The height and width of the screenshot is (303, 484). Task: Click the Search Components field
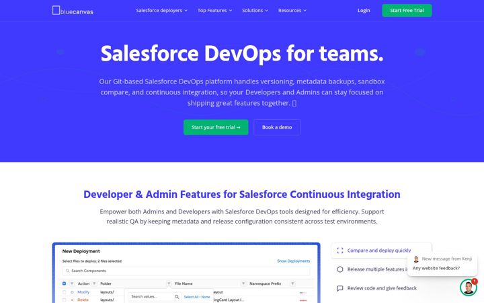click(x=186, y=271)
